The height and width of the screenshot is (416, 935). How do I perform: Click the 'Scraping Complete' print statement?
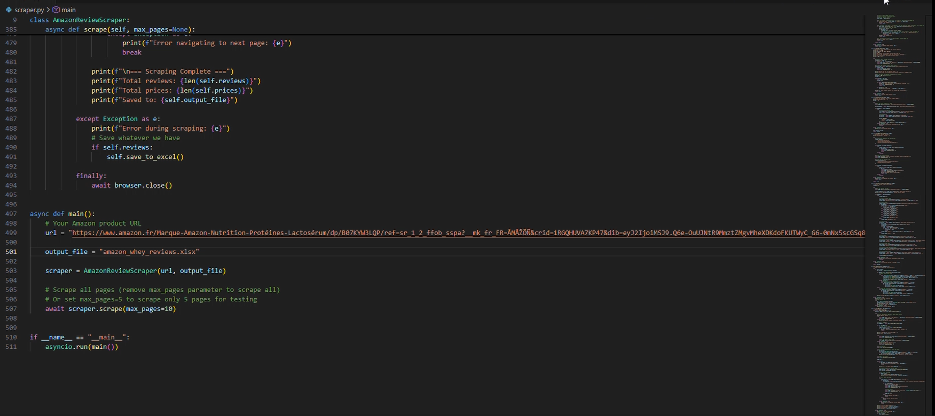click(163, 71)
